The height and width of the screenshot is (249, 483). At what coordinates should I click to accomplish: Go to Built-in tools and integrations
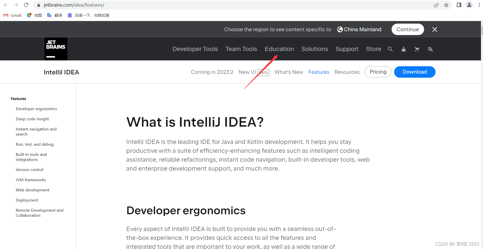click(31, 157)
